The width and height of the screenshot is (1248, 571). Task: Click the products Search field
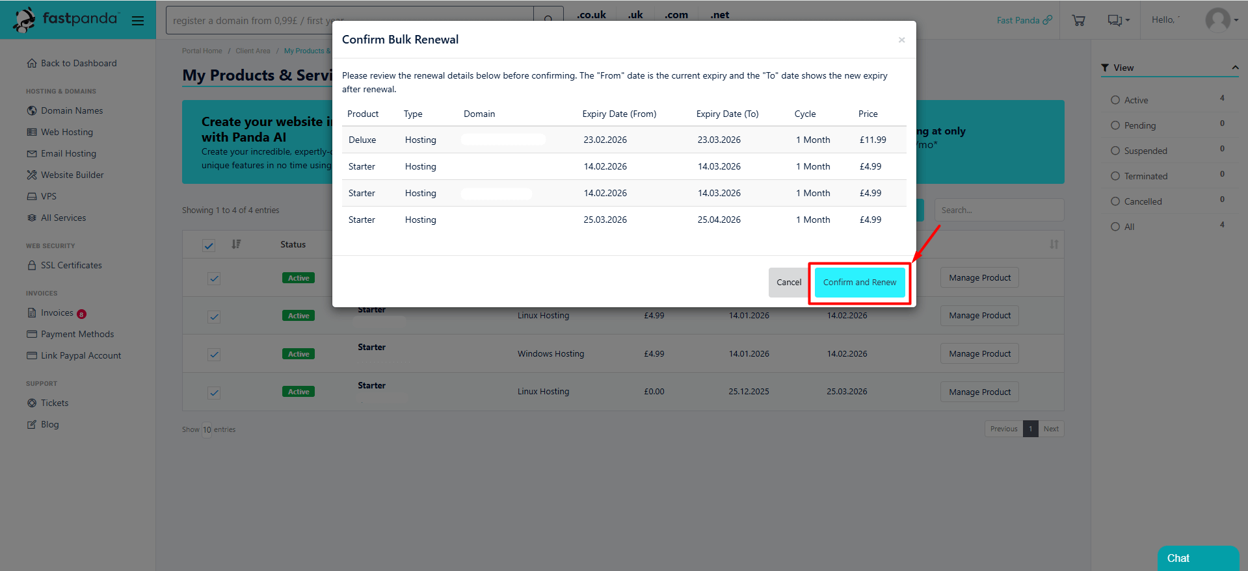point(998,210)
